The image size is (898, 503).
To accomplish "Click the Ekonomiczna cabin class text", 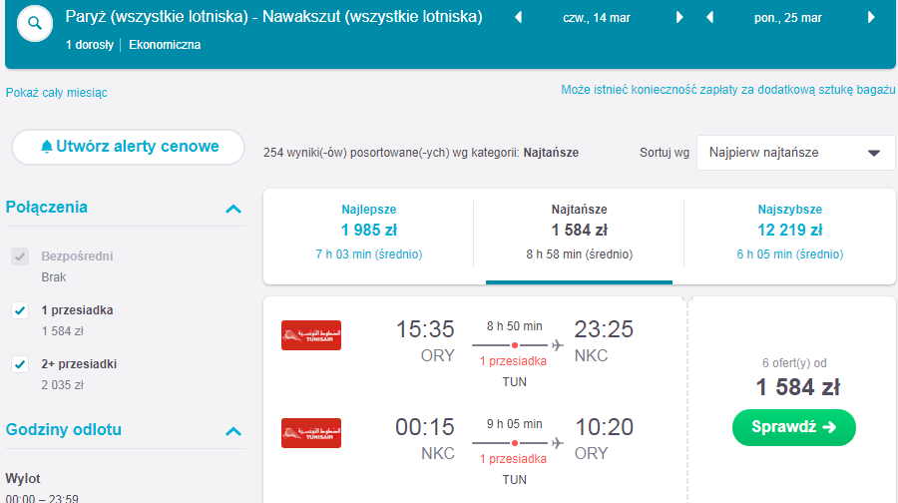I will pos(165,45).
